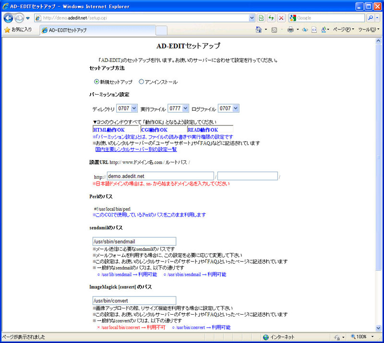
Task: Expand the Home button dropdown arrow
Action: coord(266,30)
